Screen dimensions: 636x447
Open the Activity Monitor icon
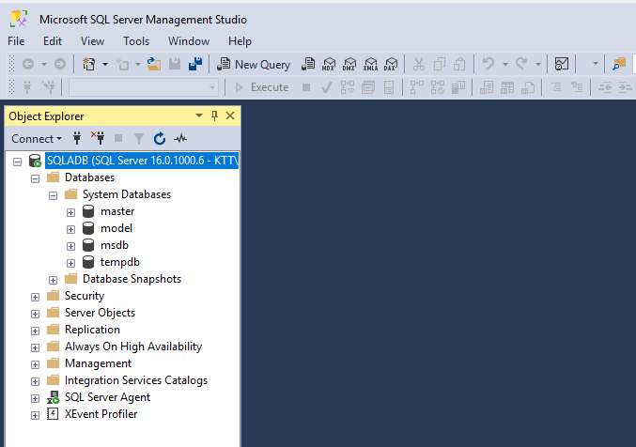click(562, 64)
